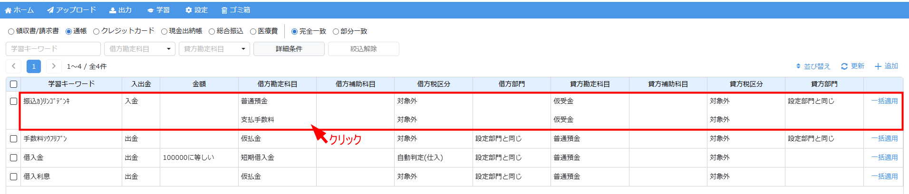The image size is (909, 194).
Task: Click the sort (並び替え) icon
Action: (798, 66)
